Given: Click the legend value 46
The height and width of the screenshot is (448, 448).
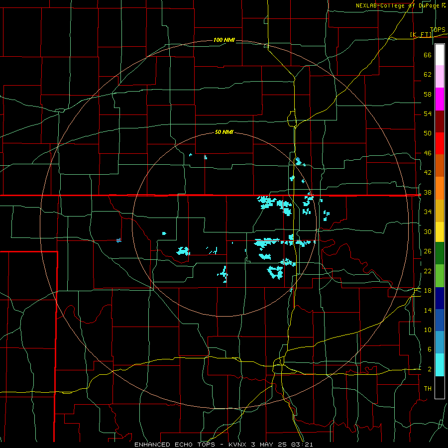Looking at the screenshot, I should tap(428, 153).
